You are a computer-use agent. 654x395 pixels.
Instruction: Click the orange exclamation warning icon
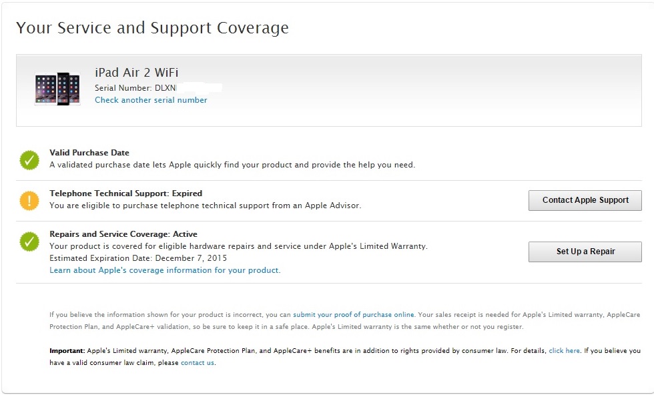[x=29, y=200]
